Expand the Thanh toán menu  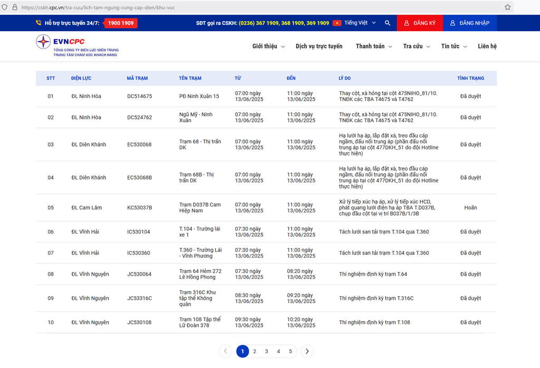coord(374,46)
